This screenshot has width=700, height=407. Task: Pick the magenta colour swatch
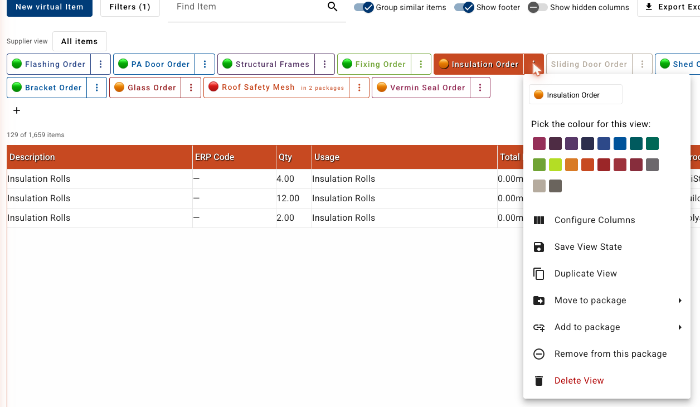(539, 144)
